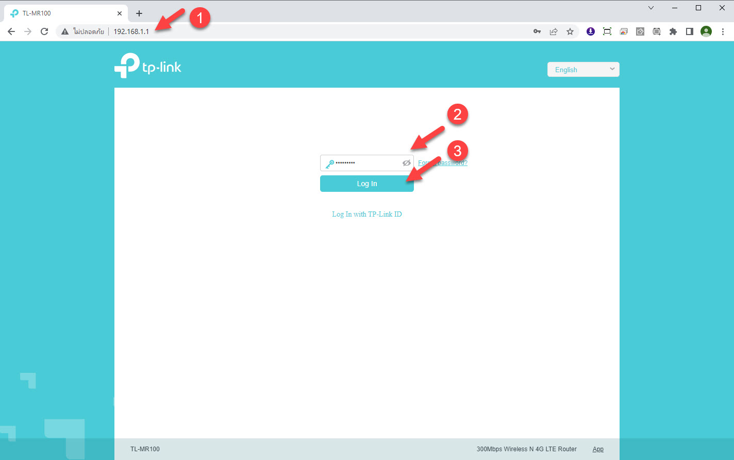734x460 pixels.
Task: Open the Forgot password link
Action: (443, 163)
